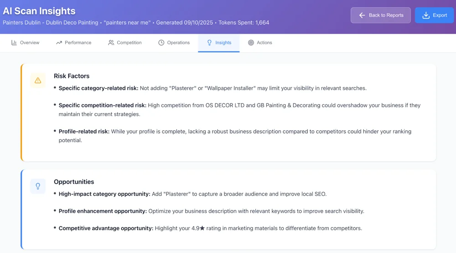Select the Risk Factors heading
The image size is (456, 253).
(x=72, y=76)
